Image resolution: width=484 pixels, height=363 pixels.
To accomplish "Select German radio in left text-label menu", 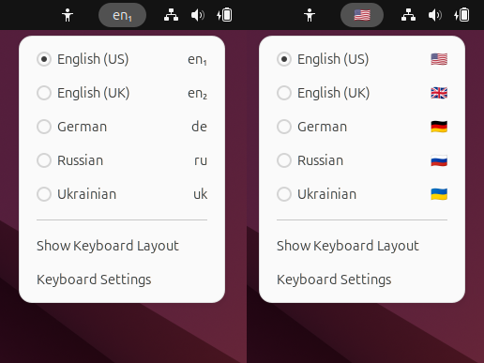I will pos(44,127).
